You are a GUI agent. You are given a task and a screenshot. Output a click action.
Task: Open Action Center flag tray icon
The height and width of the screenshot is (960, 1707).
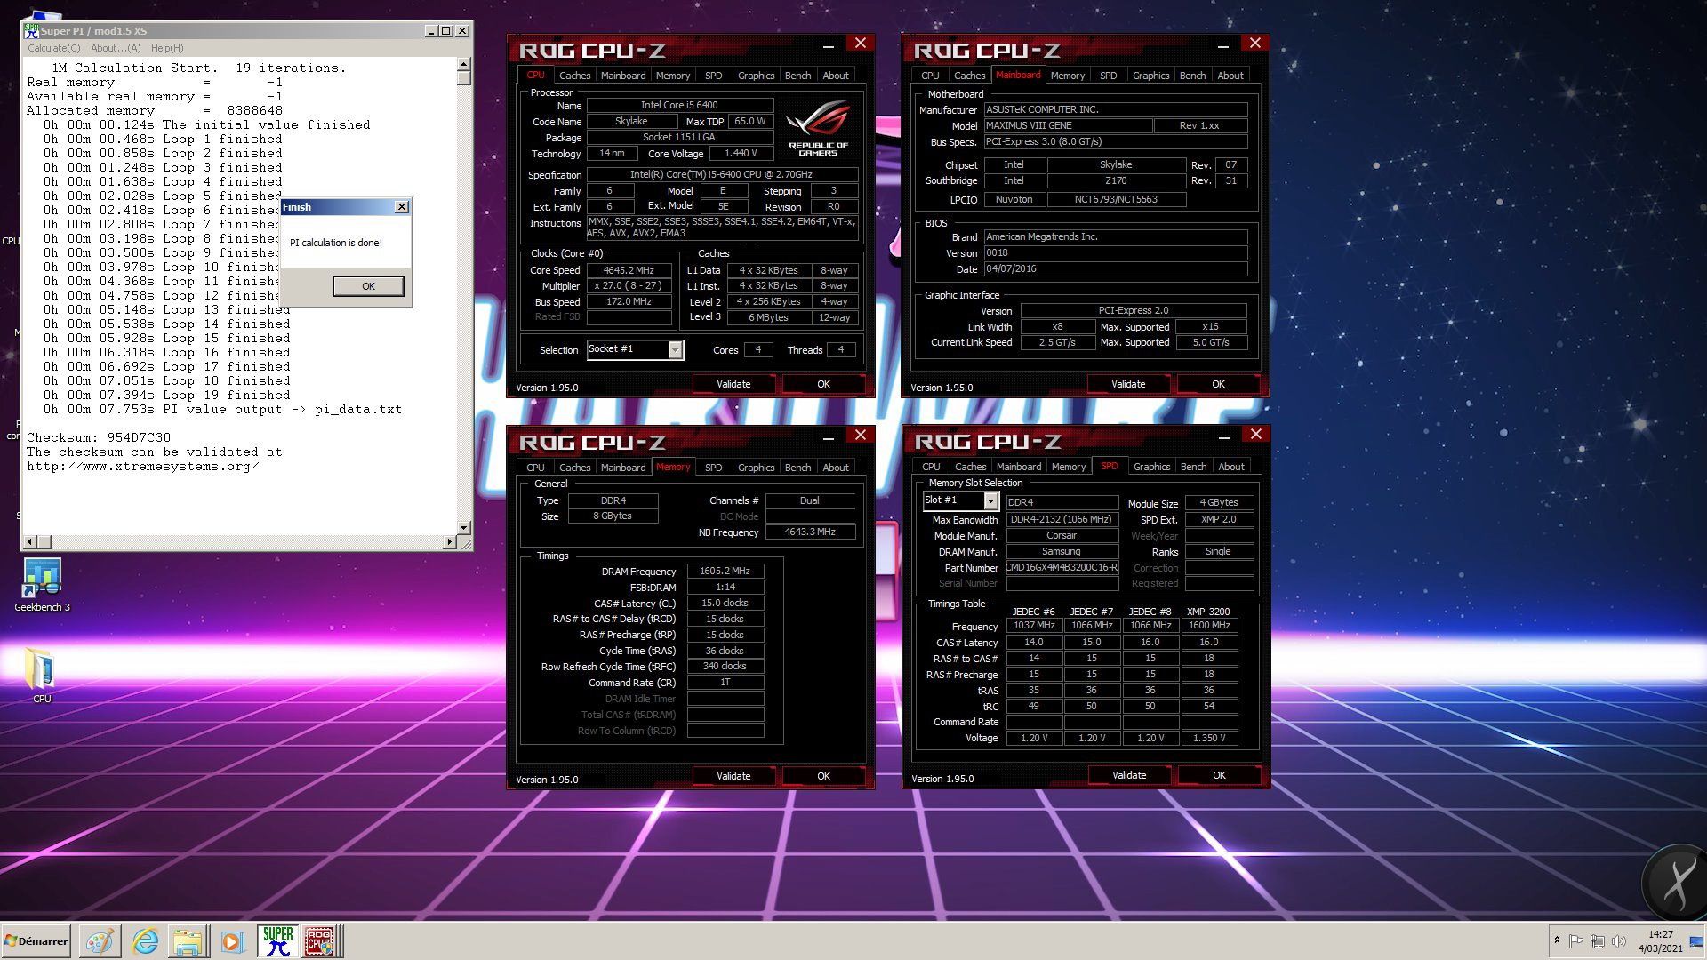(1575, 940)
